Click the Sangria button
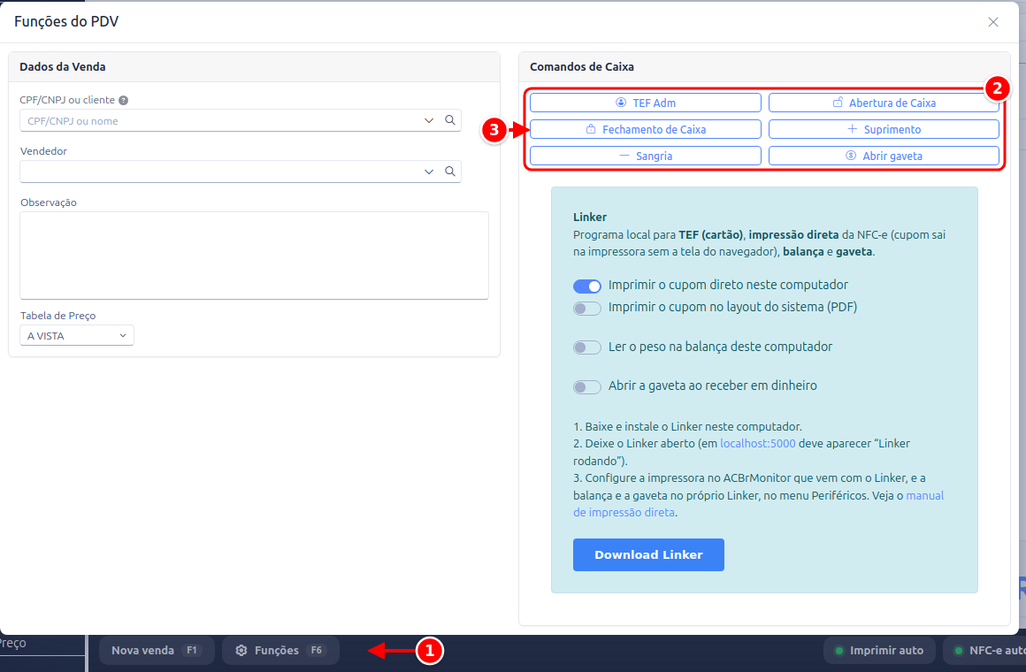This screenshot has height=672, width=1026. [645, 156]
